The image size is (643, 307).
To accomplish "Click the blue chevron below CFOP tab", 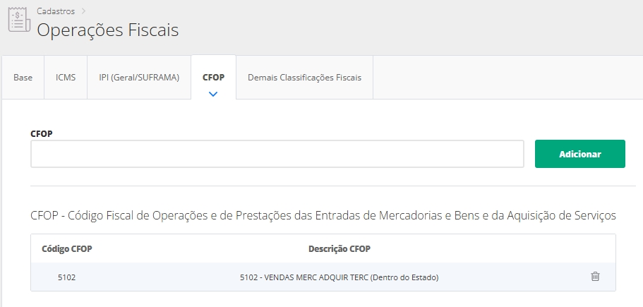I will coord(213,93).
